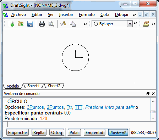Click the default value 120 text

click(43, 118)
